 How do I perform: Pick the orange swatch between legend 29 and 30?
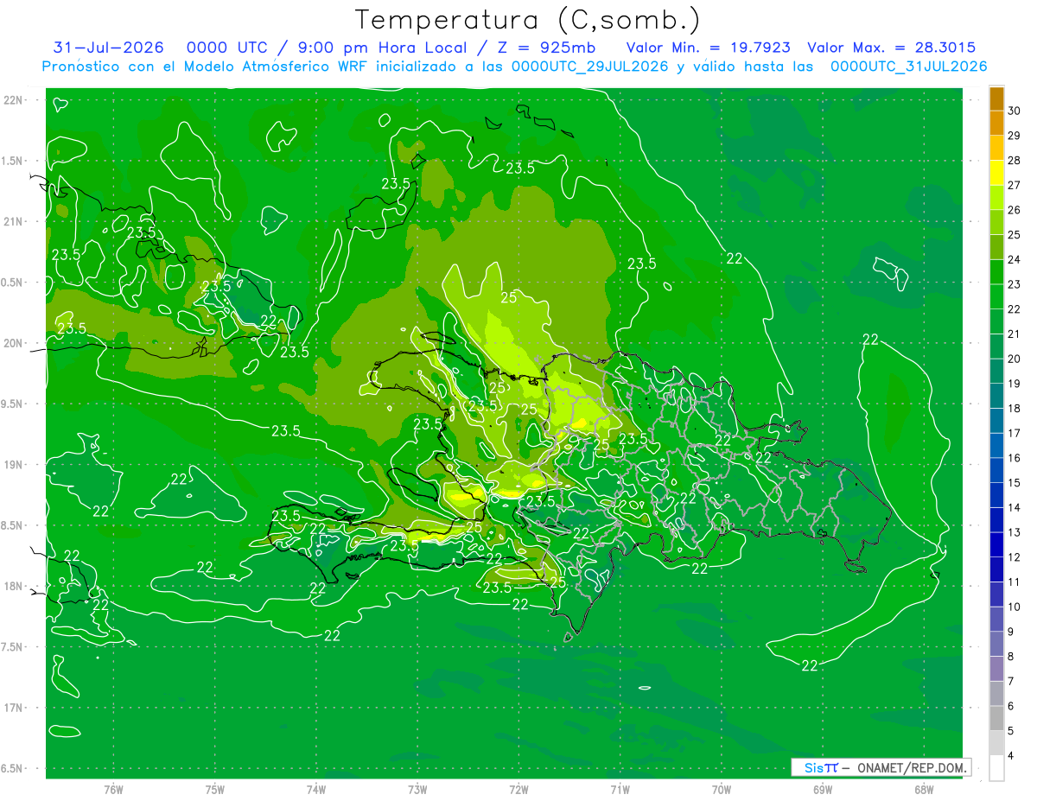996,123
